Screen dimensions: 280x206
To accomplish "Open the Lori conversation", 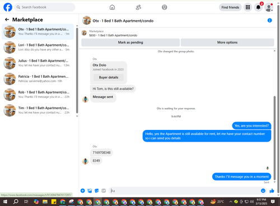I will (38, 47).
